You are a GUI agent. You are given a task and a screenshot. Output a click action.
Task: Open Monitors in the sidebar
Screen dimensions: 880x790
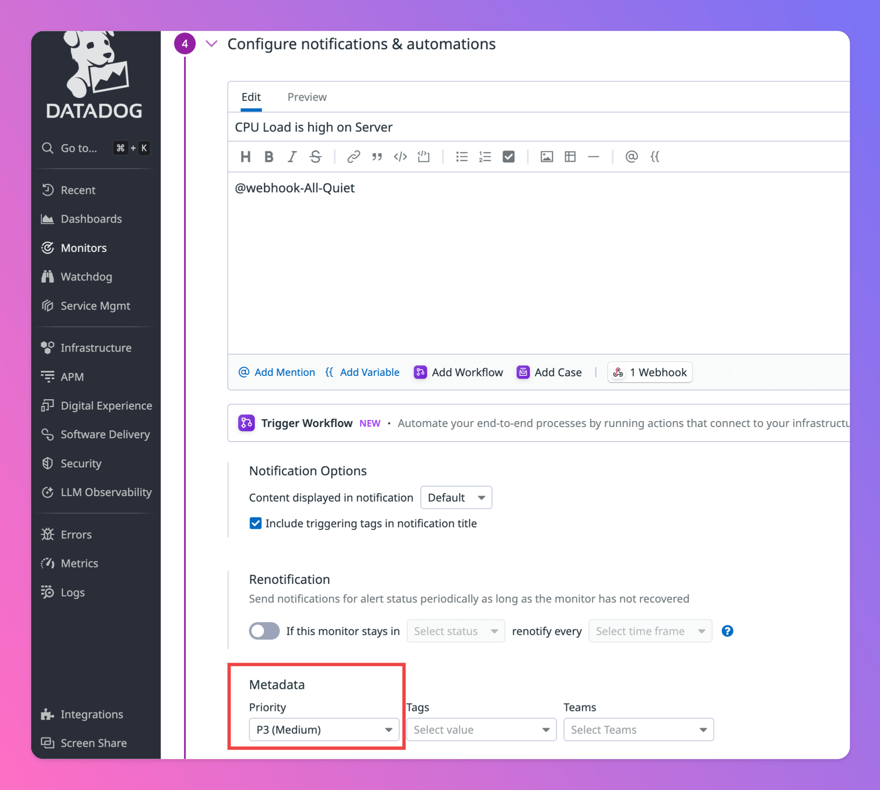coord(83,248)
